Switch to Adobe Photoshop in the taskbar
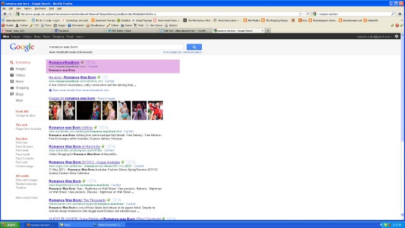This screenshot has width=405, height=228. [109, 225]
